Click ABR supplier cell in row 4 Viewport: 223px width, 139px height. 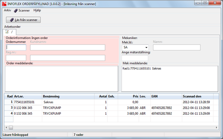(145, 114)
